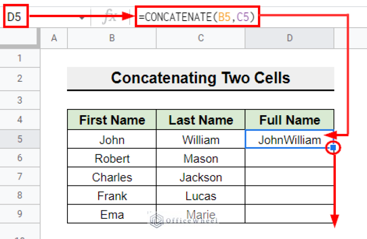Select row 2 header

[20, 78]
